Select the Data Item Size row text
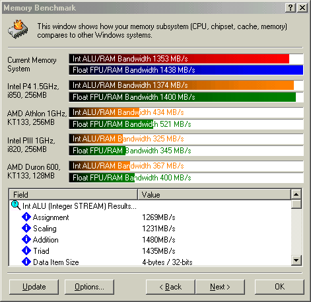 tap(56, 262)
